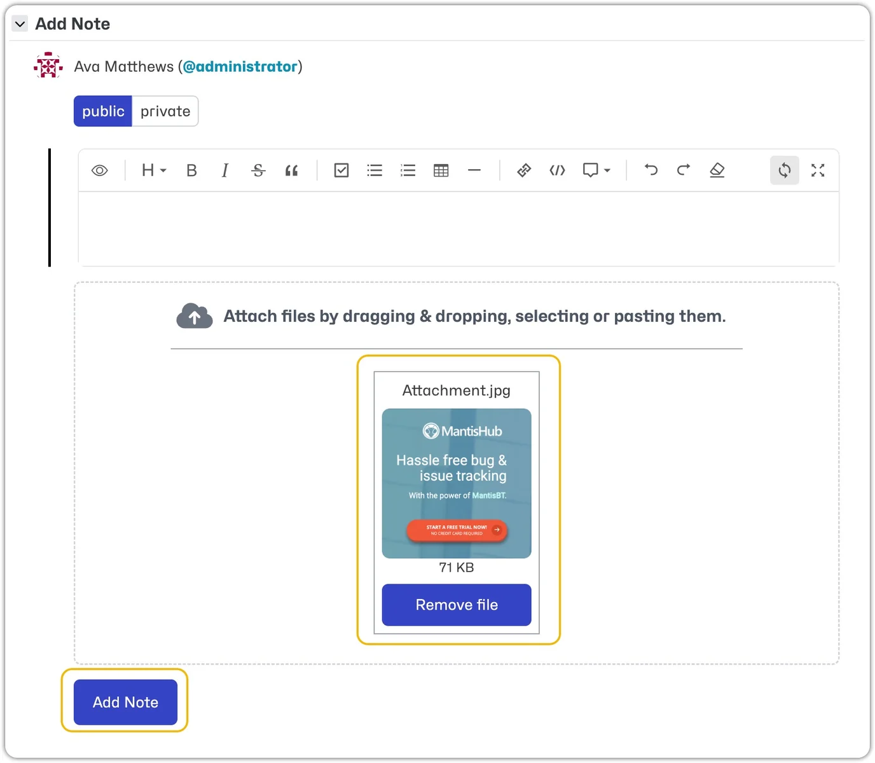Insert a link
This screenshot has width=875, height=763.
coord(524,170)
